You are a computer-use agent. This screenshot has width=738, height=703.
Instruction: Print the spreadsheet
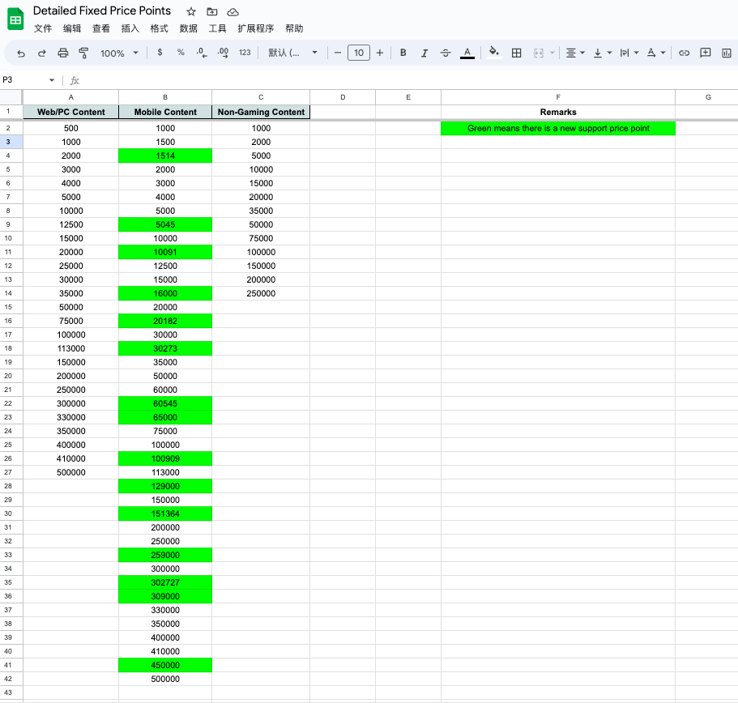(x=62, y=53)
